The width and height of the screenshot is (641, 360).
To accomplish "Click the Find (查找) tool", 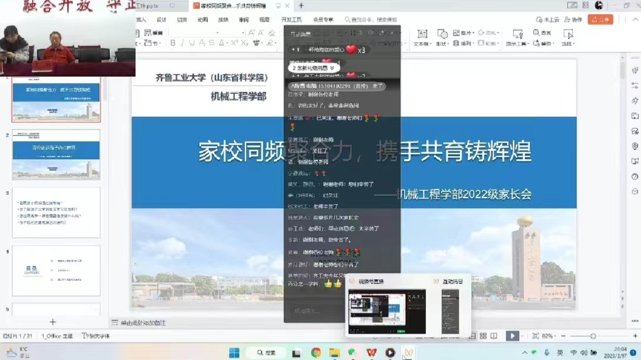I will click(542, 33).
